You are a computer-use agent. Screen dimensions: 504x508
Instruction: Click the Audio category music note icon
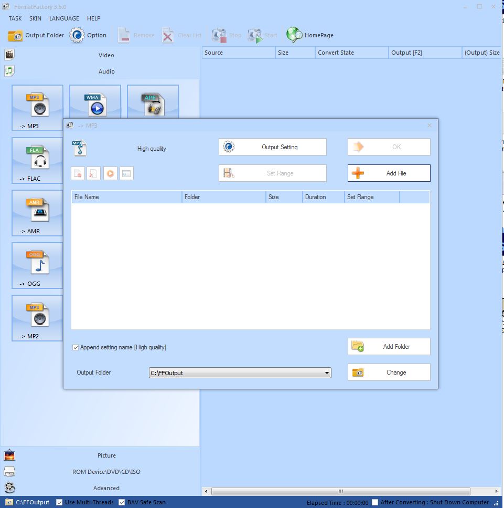pos(9,71)
